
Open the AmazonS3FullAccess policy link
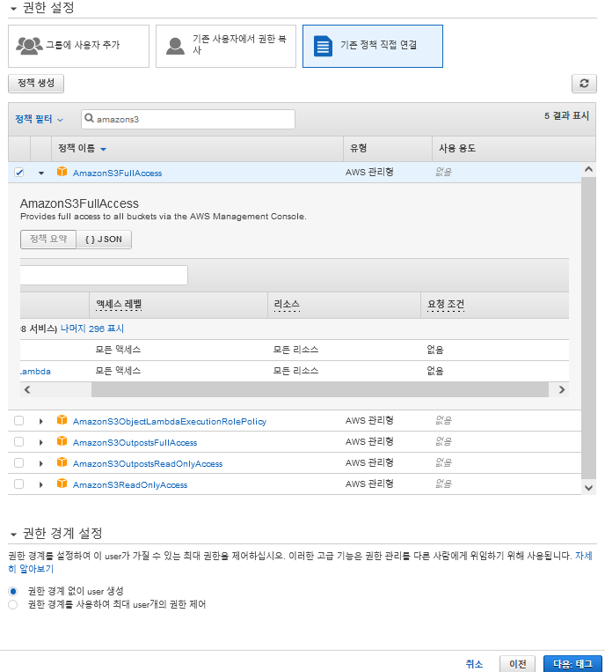click(117, 174)
